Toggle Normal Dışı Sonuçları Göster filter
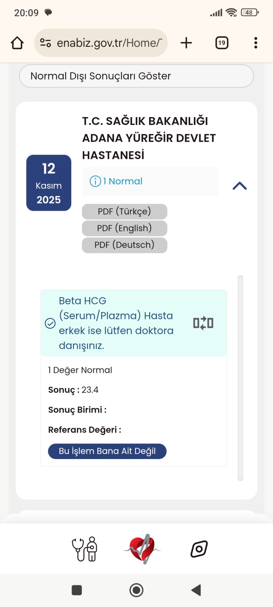 [x=136, y=76]
